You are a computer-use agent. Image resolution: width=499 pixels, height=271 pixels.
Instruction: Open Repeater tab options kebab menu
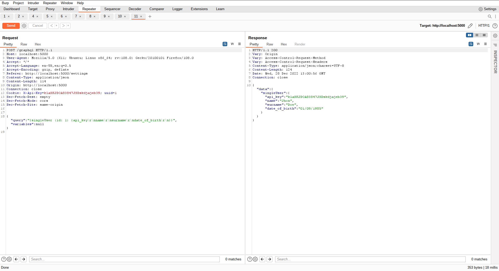495,16
